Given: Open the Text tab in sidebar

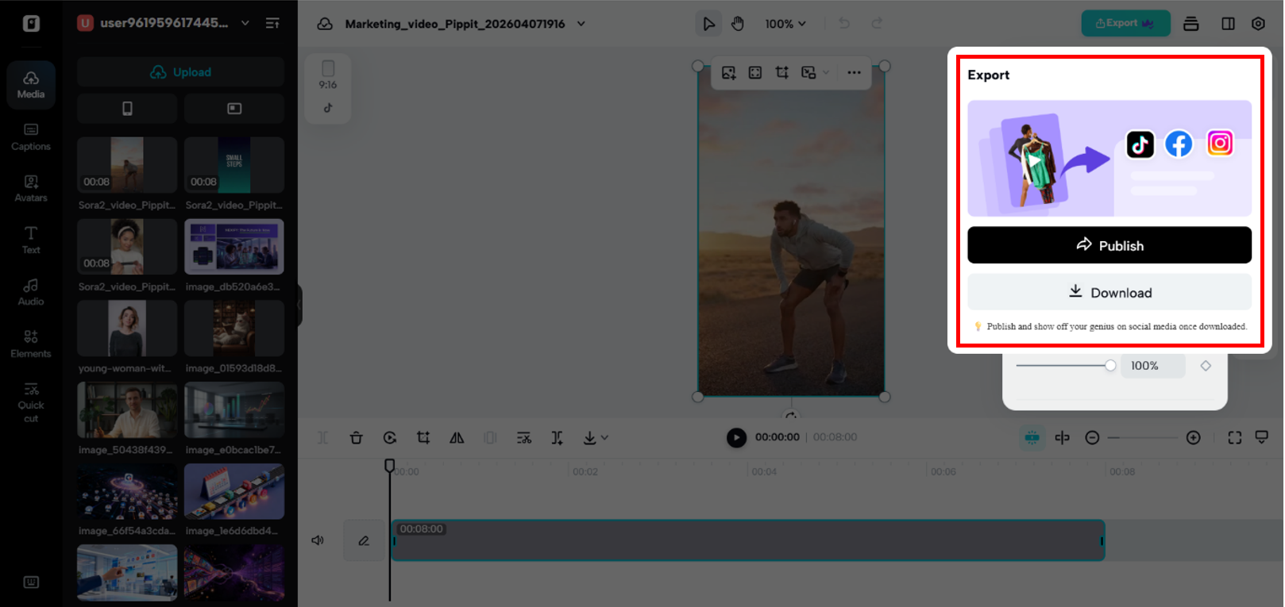Looking at the screenshot, I should (x=31, y=240).
